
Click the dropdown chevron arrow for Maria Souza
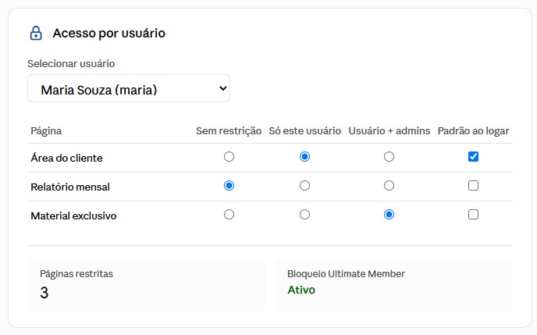pyautogui.click(x=223, y=88)
